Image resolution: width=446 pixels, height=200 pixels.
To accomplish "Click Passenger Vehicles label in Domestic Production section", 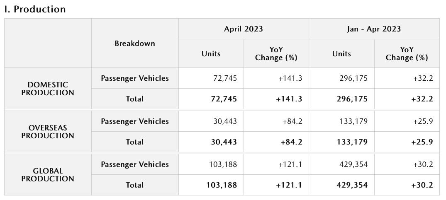I will 135,78.
